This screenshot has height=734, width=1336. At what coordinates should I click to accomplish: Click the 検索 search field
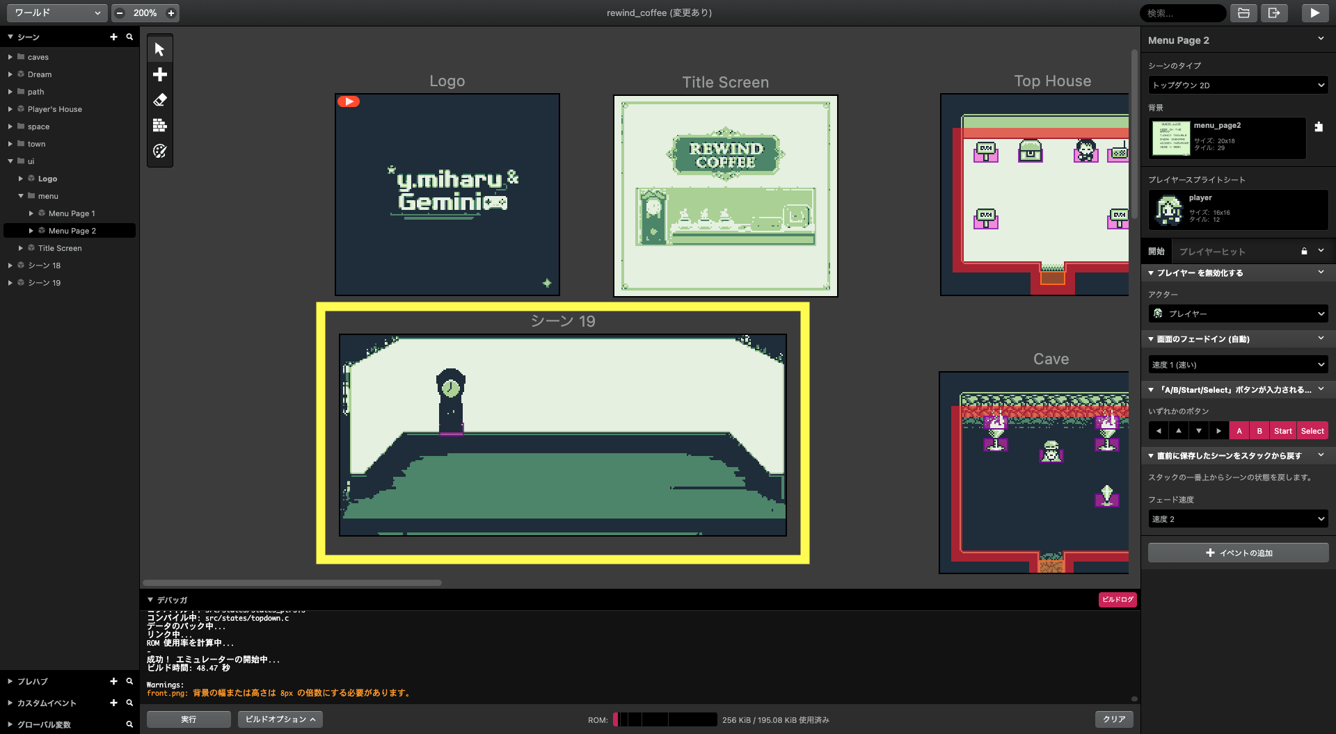1183,13
